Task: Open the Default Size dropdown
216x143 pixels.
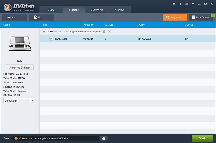Action: point(19,101)
